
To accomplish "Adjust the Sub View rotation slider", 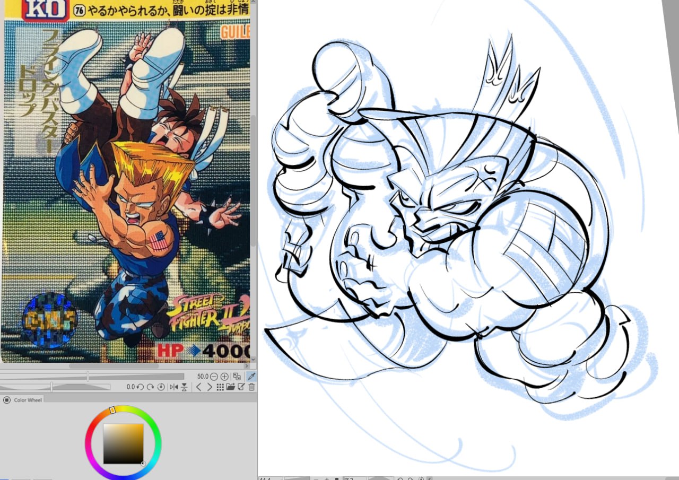I will (55, 387).
